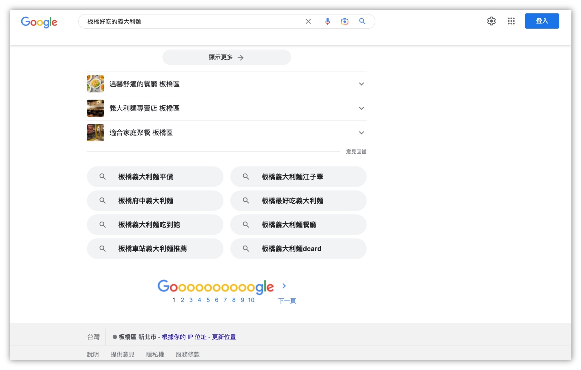Clear the search box text
This screenshot has width=581, height=370.
[x=308, y=22]
